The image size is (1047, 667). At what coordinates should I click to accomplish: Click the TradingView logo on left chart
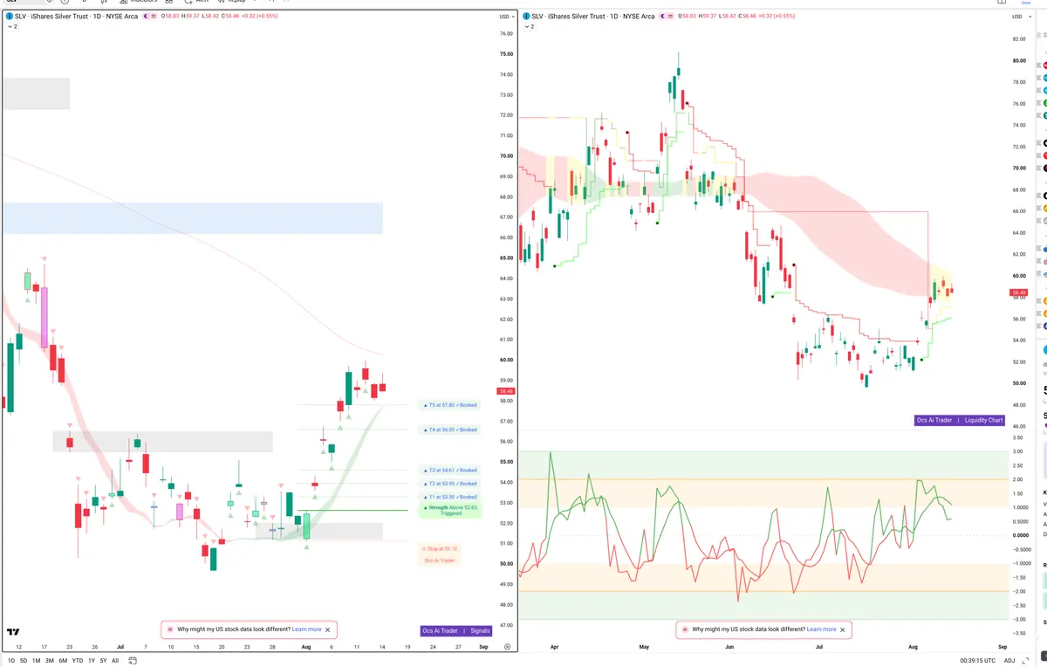point(13,631)
